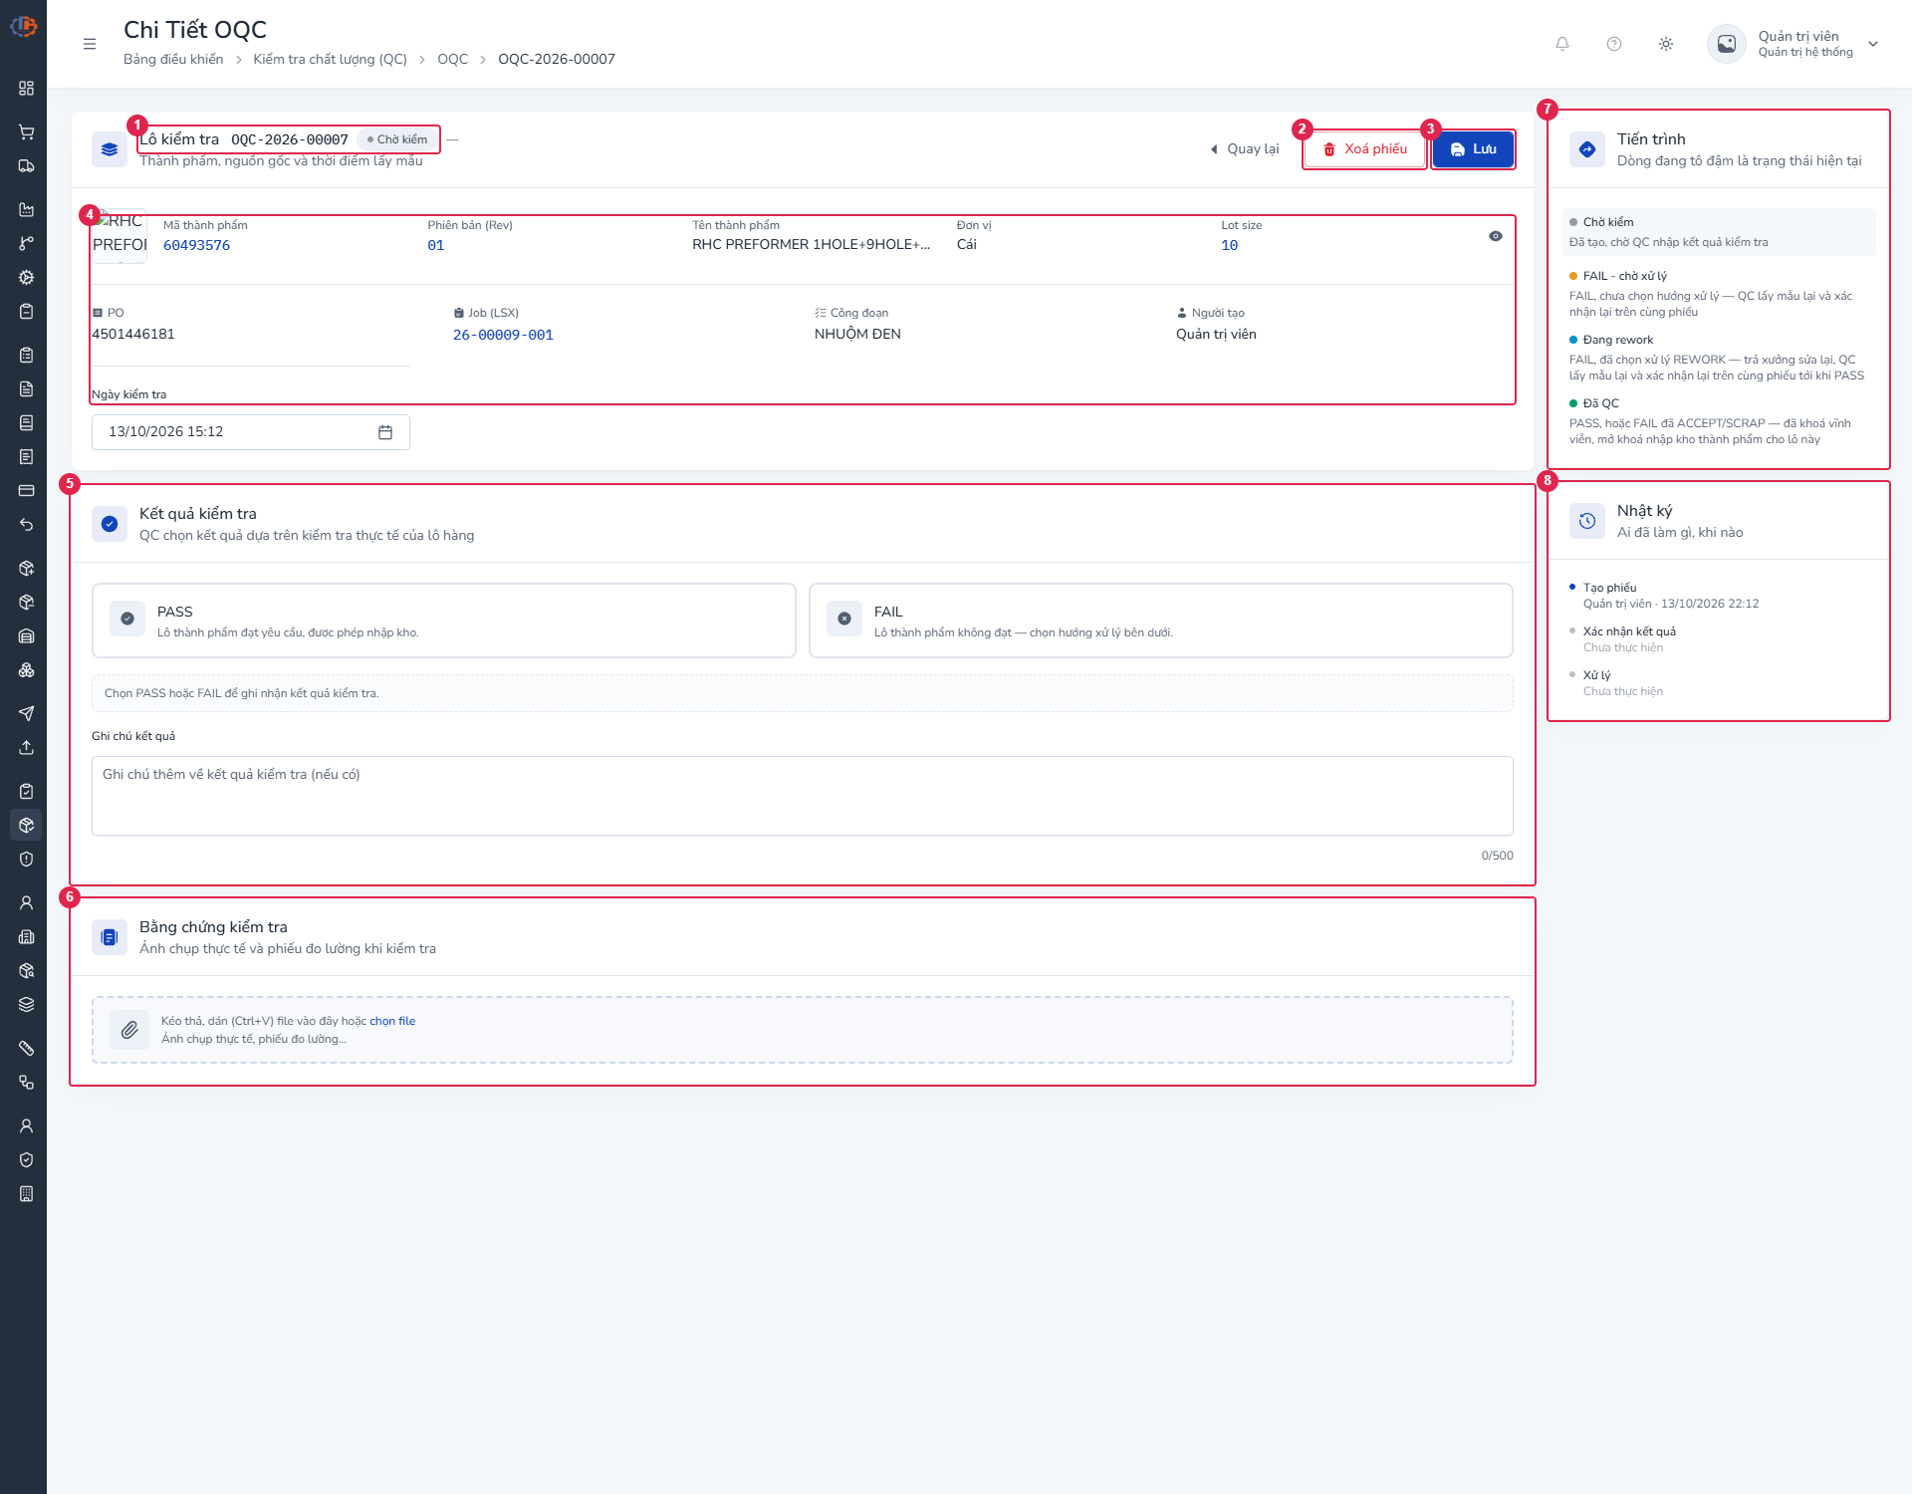Open the package-plus sidebar icon
Viewport: 1912px width, 1494px height.
pyautogui.click(x=27, y=568)
